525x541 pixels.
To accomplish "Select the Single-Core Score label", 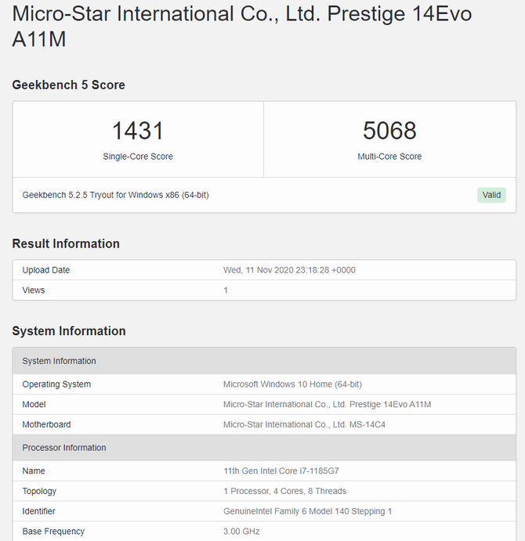I will [x=138, y=157].
